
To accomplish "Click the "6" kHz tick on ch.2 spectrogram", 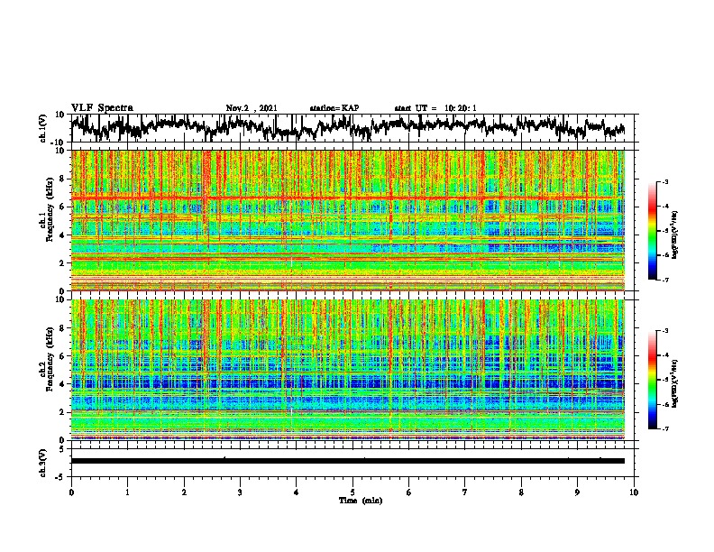I will 63,356.
